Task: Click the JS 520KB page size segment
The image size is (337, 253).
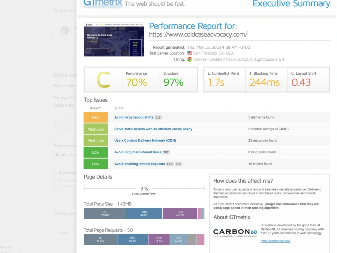Action: 105,214
